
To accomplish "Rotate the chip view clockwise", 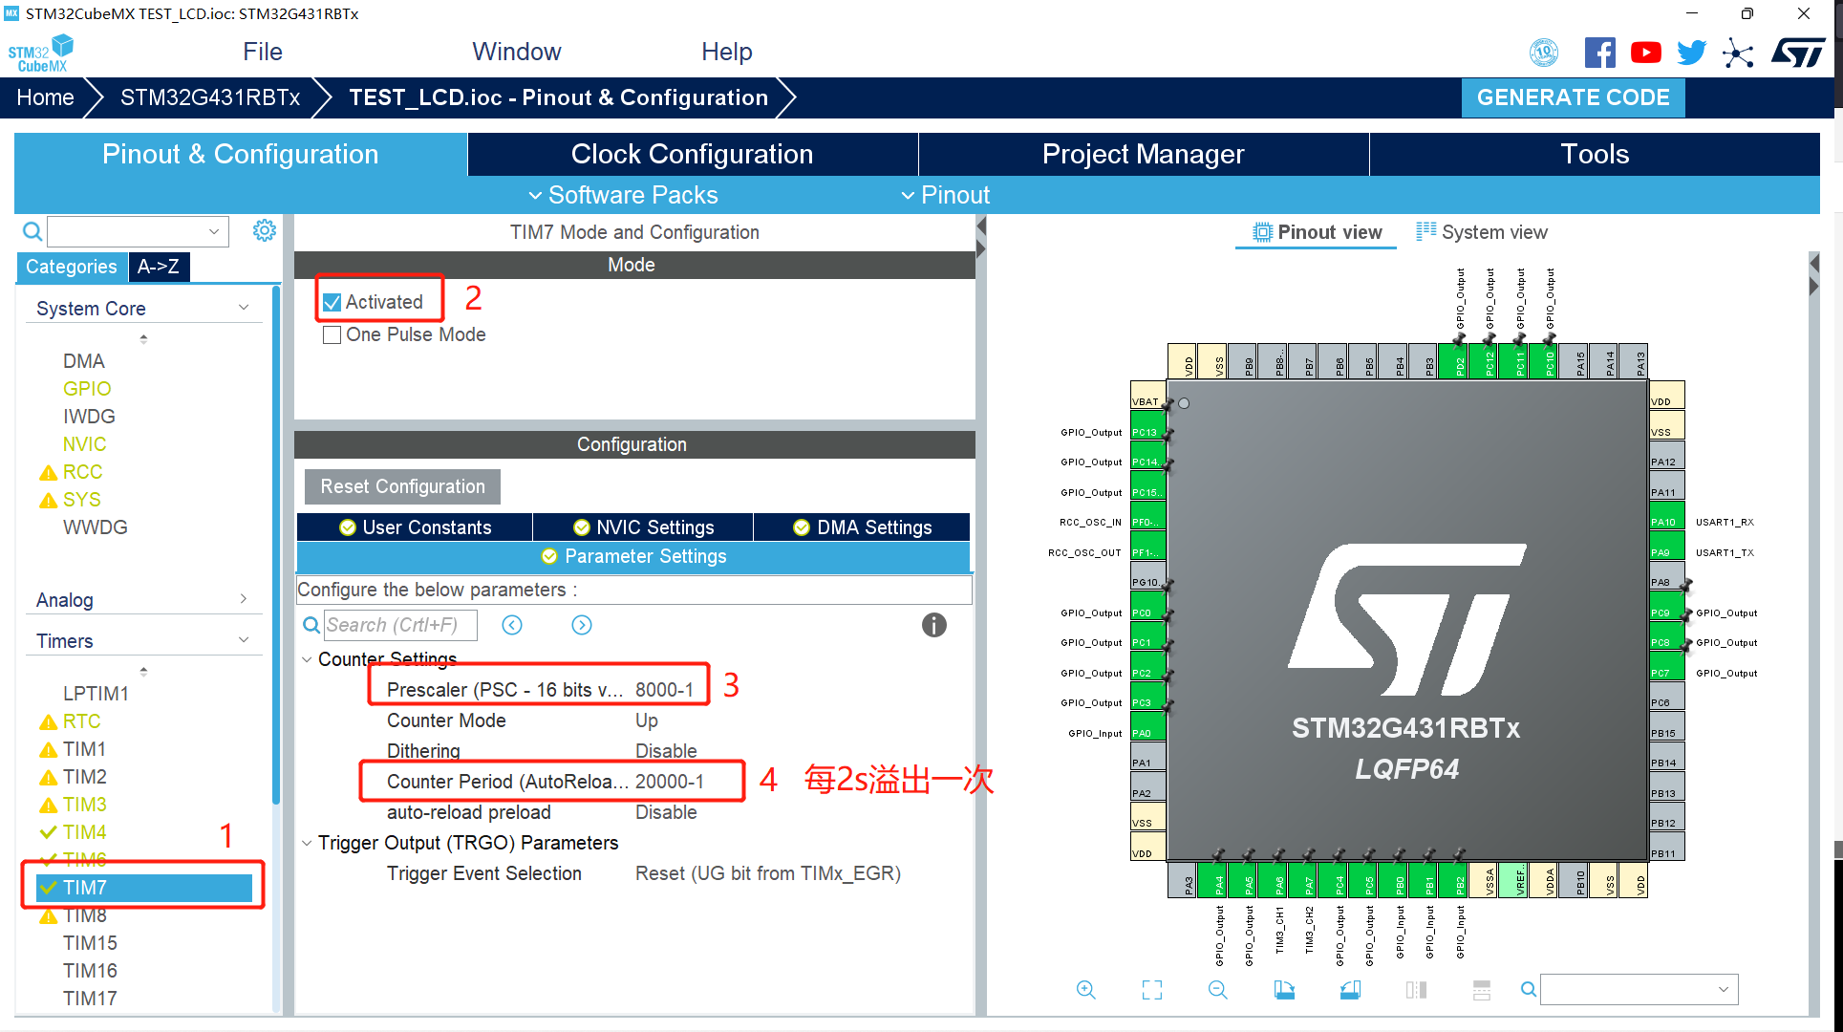I will tap(1284, 990).
